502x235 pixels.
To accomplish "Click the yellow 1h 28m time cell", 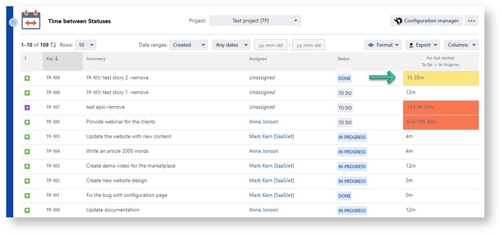I will click(x=441, y=78).
